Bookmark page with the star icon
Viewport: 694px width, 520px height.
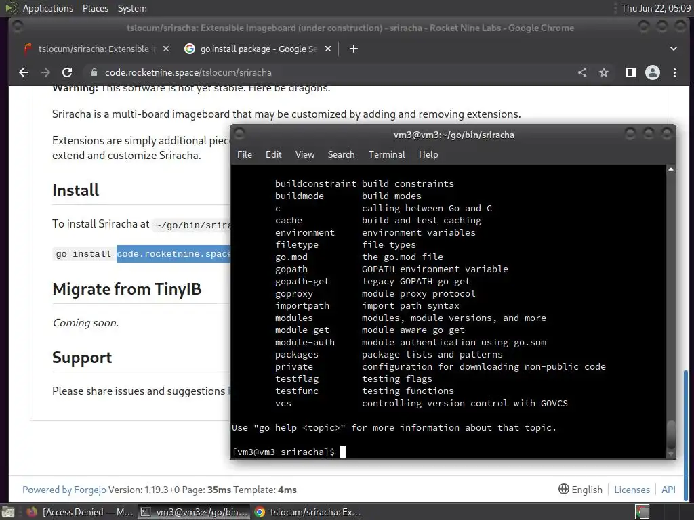point(604,72)
